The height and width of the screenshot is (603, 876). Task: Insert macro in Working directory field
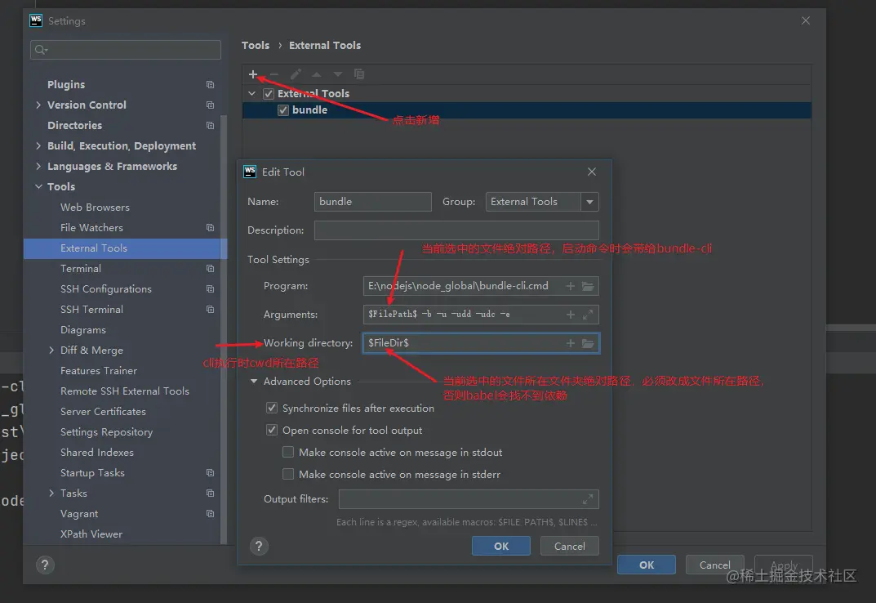click(571, 343)
